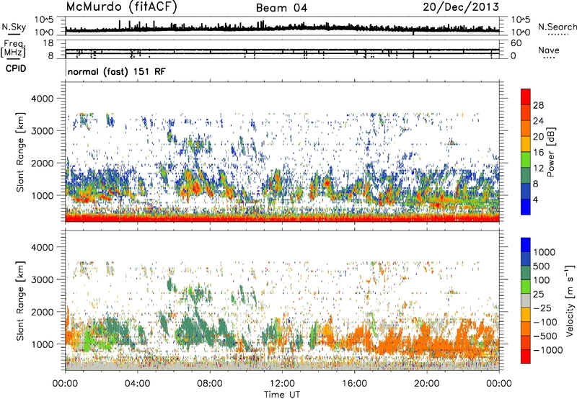The image size is (577, 399).
Task: Click the 'McMurdo (fitACF)' title text
Action: [121, 7]
